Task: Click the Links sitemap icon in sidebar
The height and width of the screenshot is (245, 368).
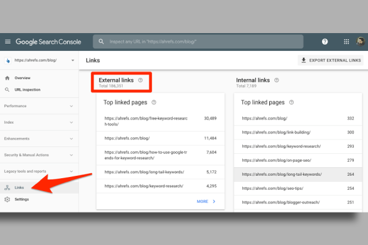Action: click(7, 187)
